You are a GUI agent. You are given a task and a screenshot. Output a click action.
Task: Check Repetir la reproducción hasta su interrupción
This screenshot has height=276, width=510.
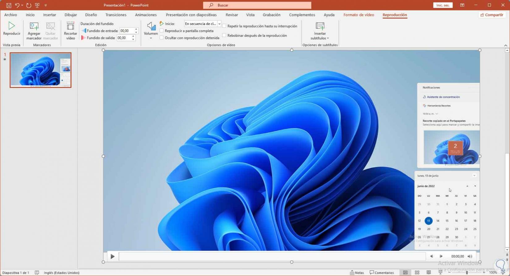point(224,26)
